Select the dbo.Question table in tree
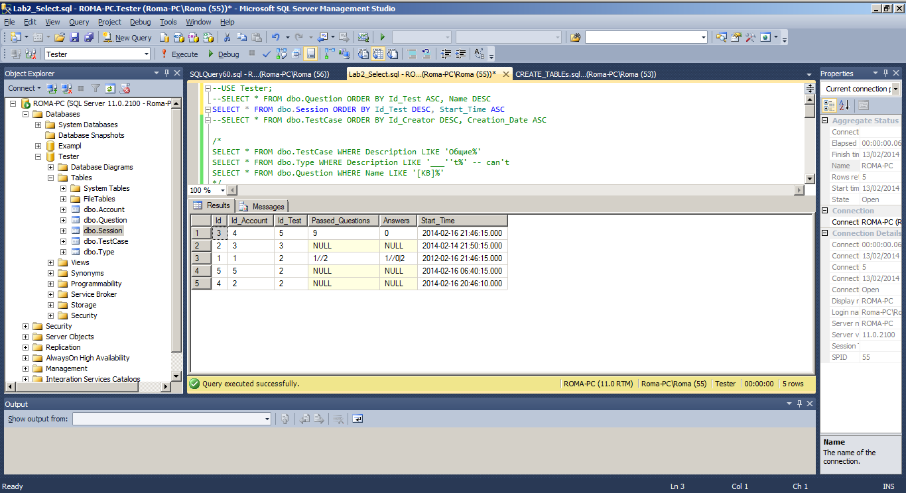Viewport: 906px width, 493px height. 105,220
